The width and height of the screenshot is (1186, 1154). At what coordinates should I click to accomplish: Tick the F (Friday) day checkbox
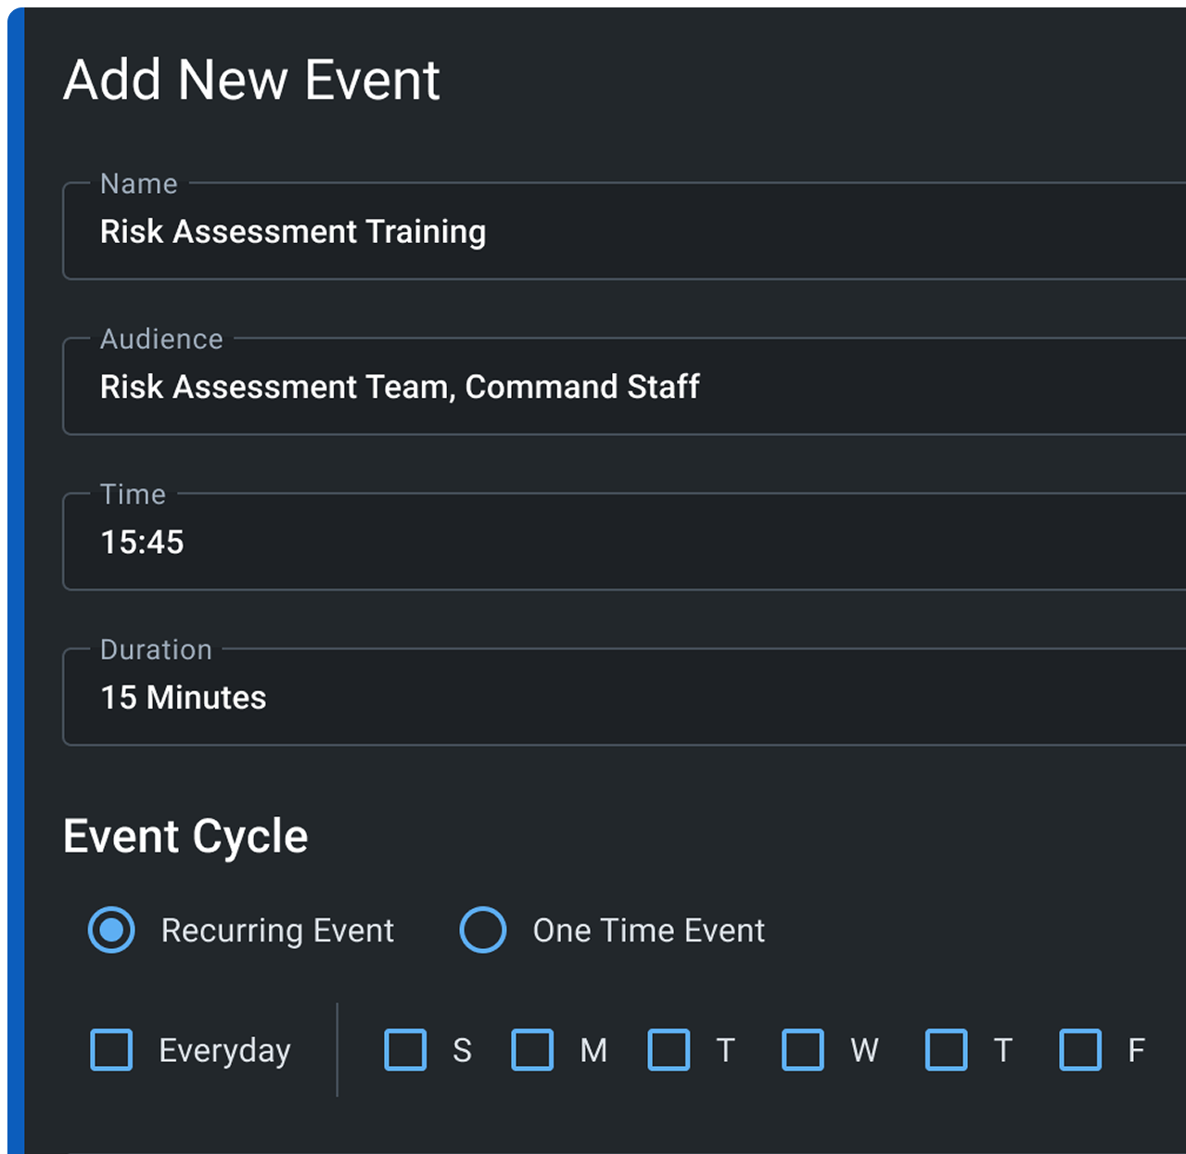(x=1080, y=1050)
